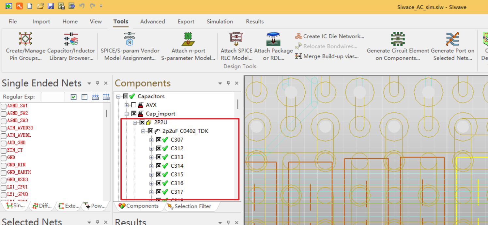Expand the C315 tree node
The image size is (488, 225).
click(151, 175)
